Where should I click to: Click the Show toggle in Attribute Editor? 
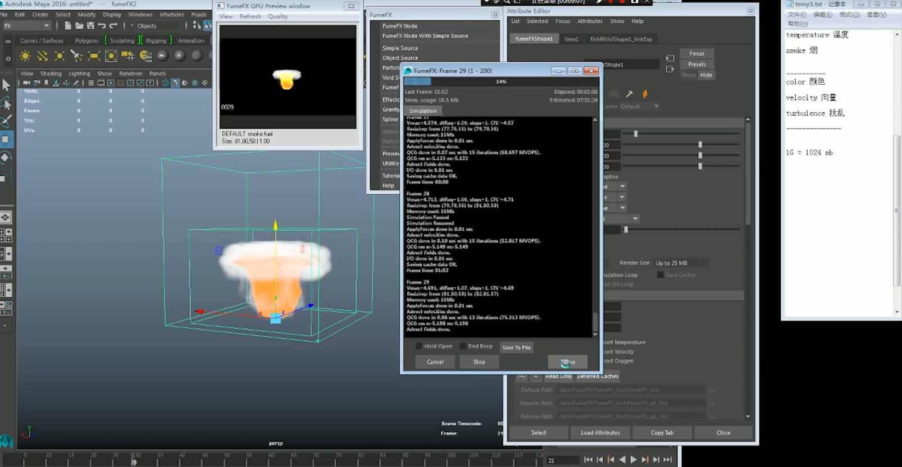[688, 75]
